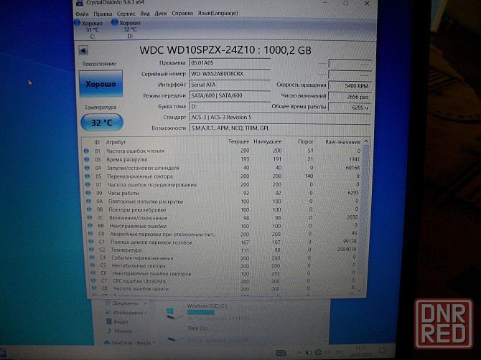This screenshot has height=360, width=481.
Task: Click status dot for Включения/отключения
Action: click(90, 217)
